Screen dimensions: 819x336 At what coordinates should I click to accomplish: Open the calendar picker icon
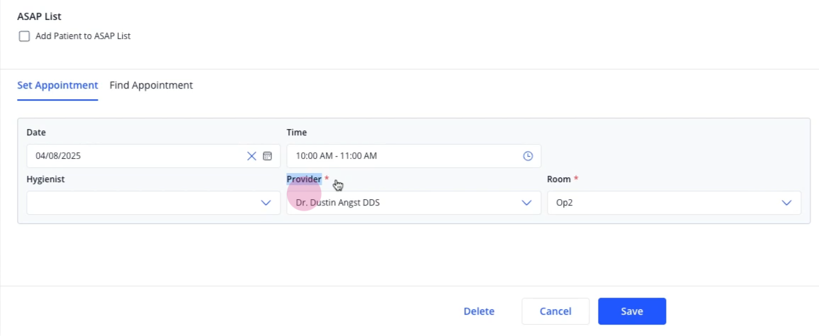point(267,156)
